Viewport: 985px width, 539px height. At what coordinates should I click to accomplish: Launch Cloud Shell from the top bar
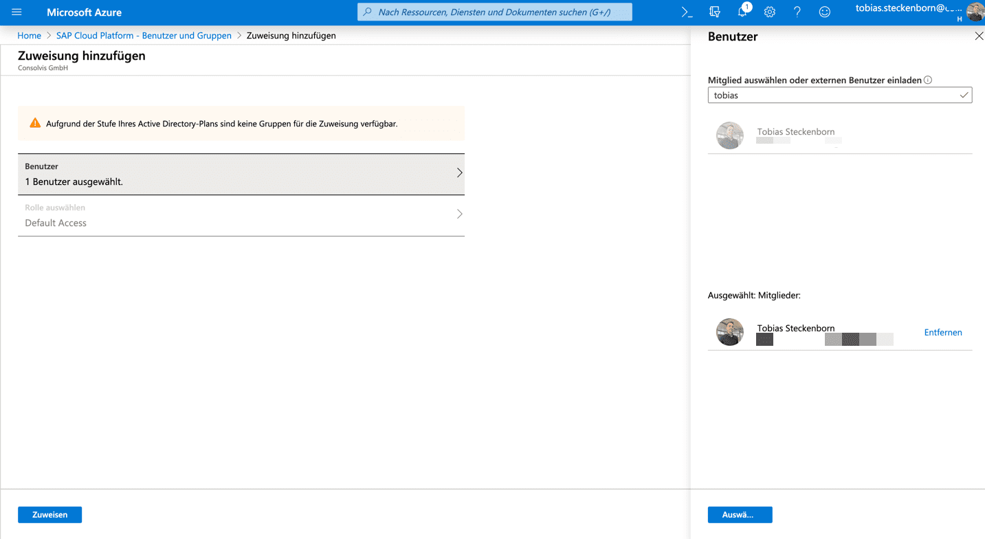687,12
